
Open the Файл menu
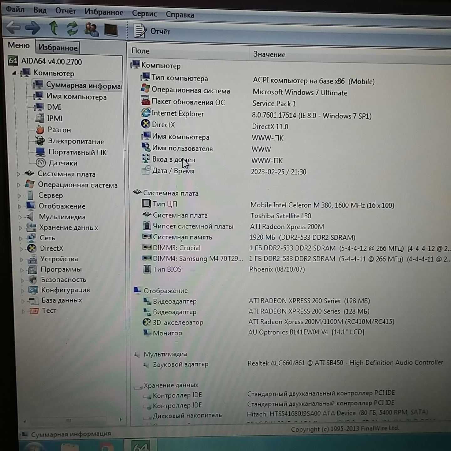pyautogui.click(x=15, y=9)
